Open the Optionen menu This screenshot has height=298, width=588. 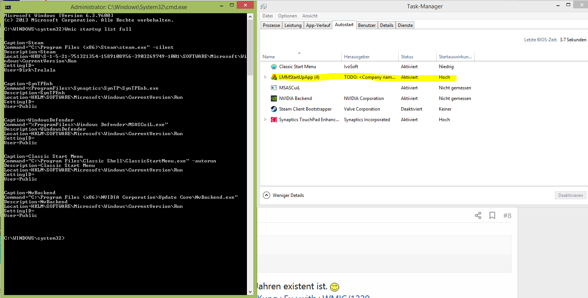(288, 16)
